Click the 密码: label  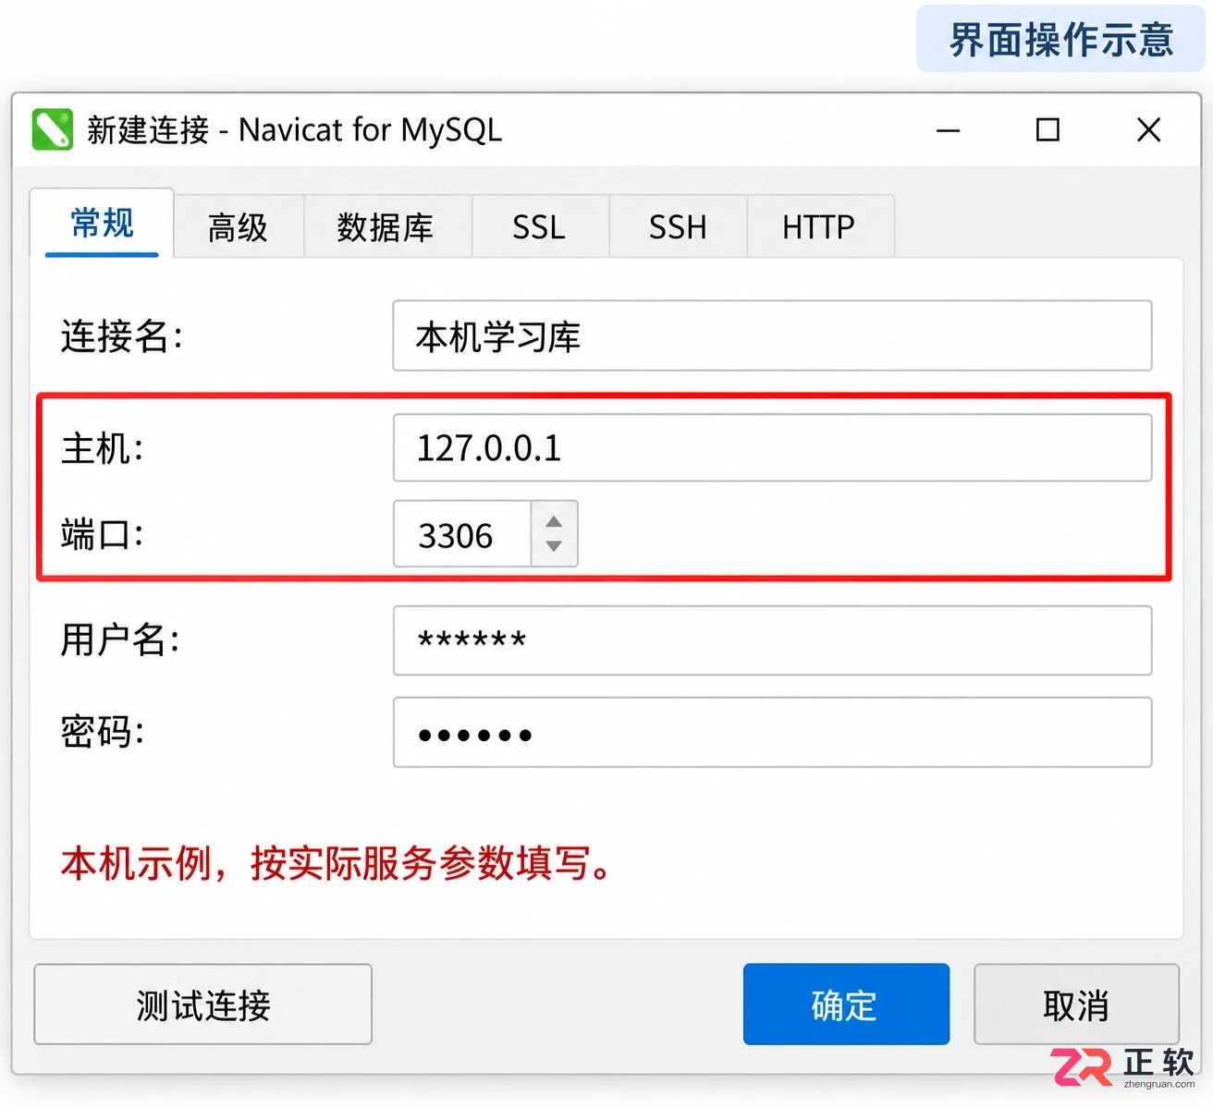coord(103,732)
